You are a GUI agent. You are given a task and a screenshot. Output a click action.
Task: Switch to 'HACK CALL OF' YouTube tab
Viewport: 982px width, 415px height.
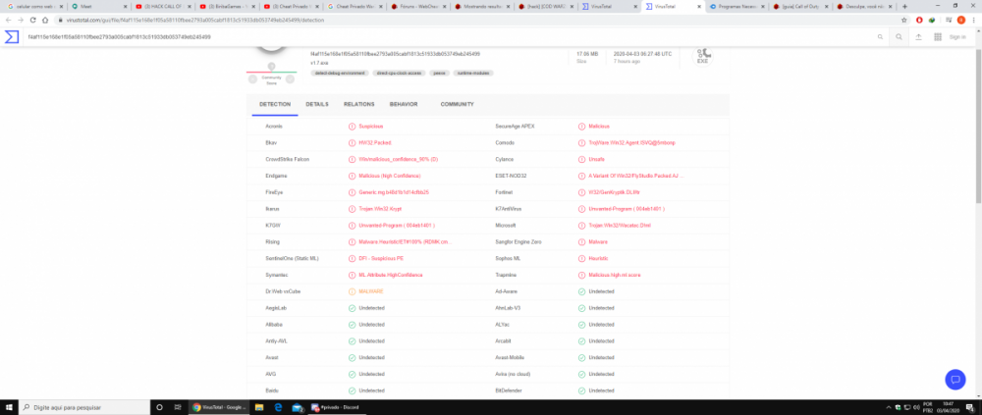click(x=162, y=6)
